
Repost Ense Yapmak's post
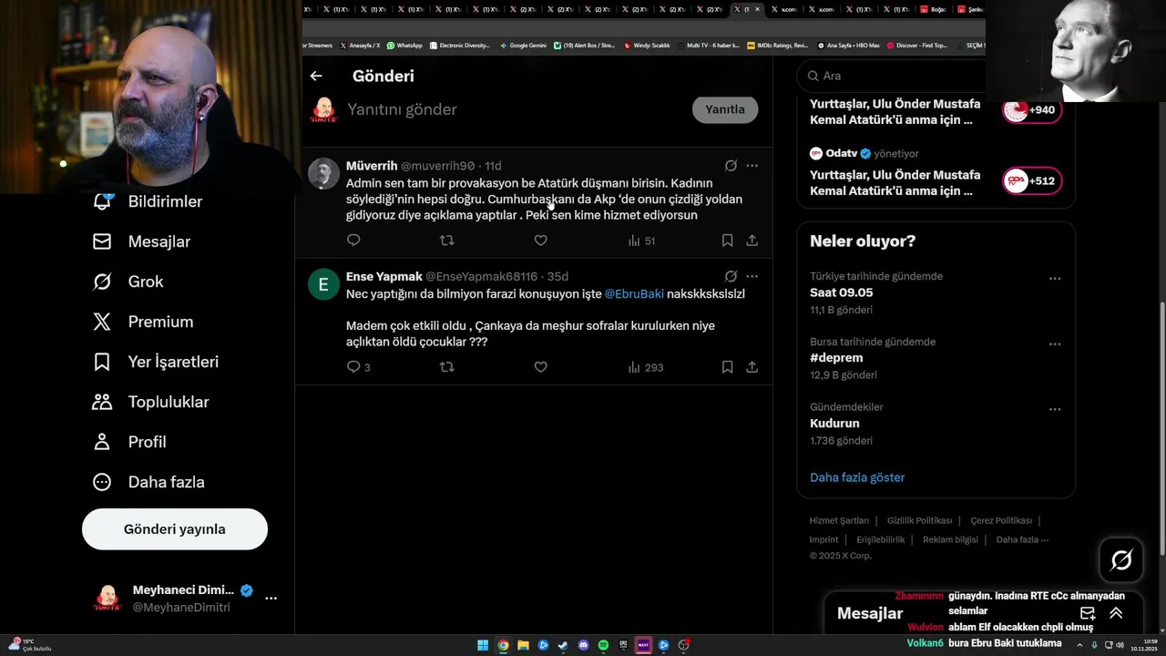pos(447,367)
